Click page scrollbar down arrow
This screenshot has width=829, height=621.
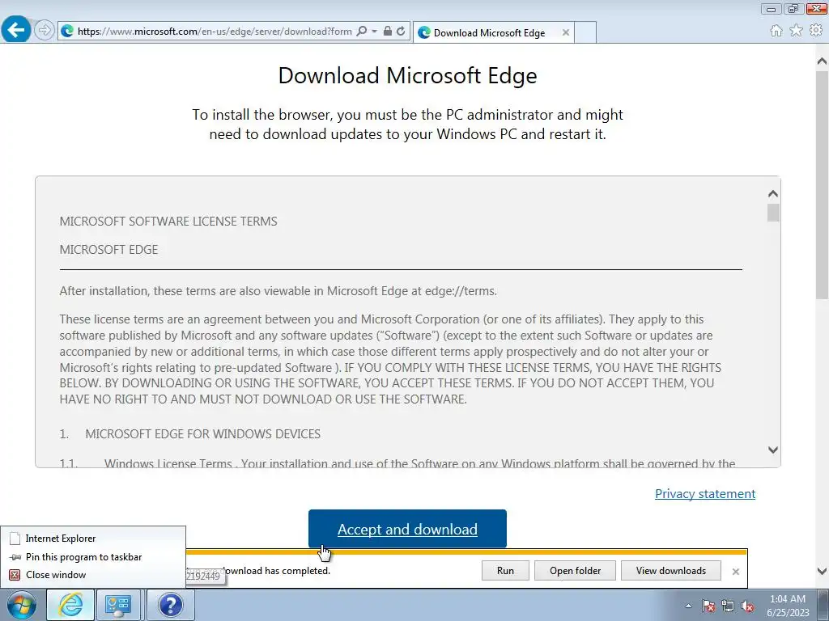point(823,571)
